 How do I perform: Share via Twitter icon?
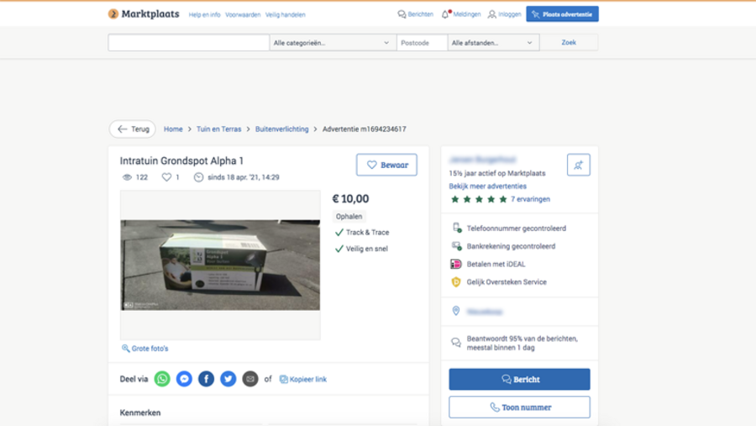click(228, 379)
